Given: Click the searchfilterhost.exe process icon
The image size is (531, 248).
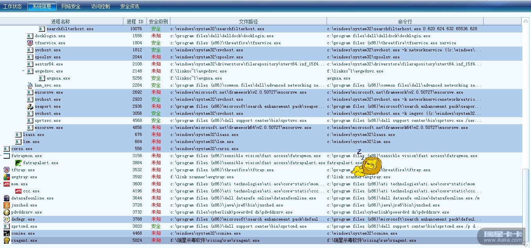Looking at the screenshot, I should coord(42,29).
